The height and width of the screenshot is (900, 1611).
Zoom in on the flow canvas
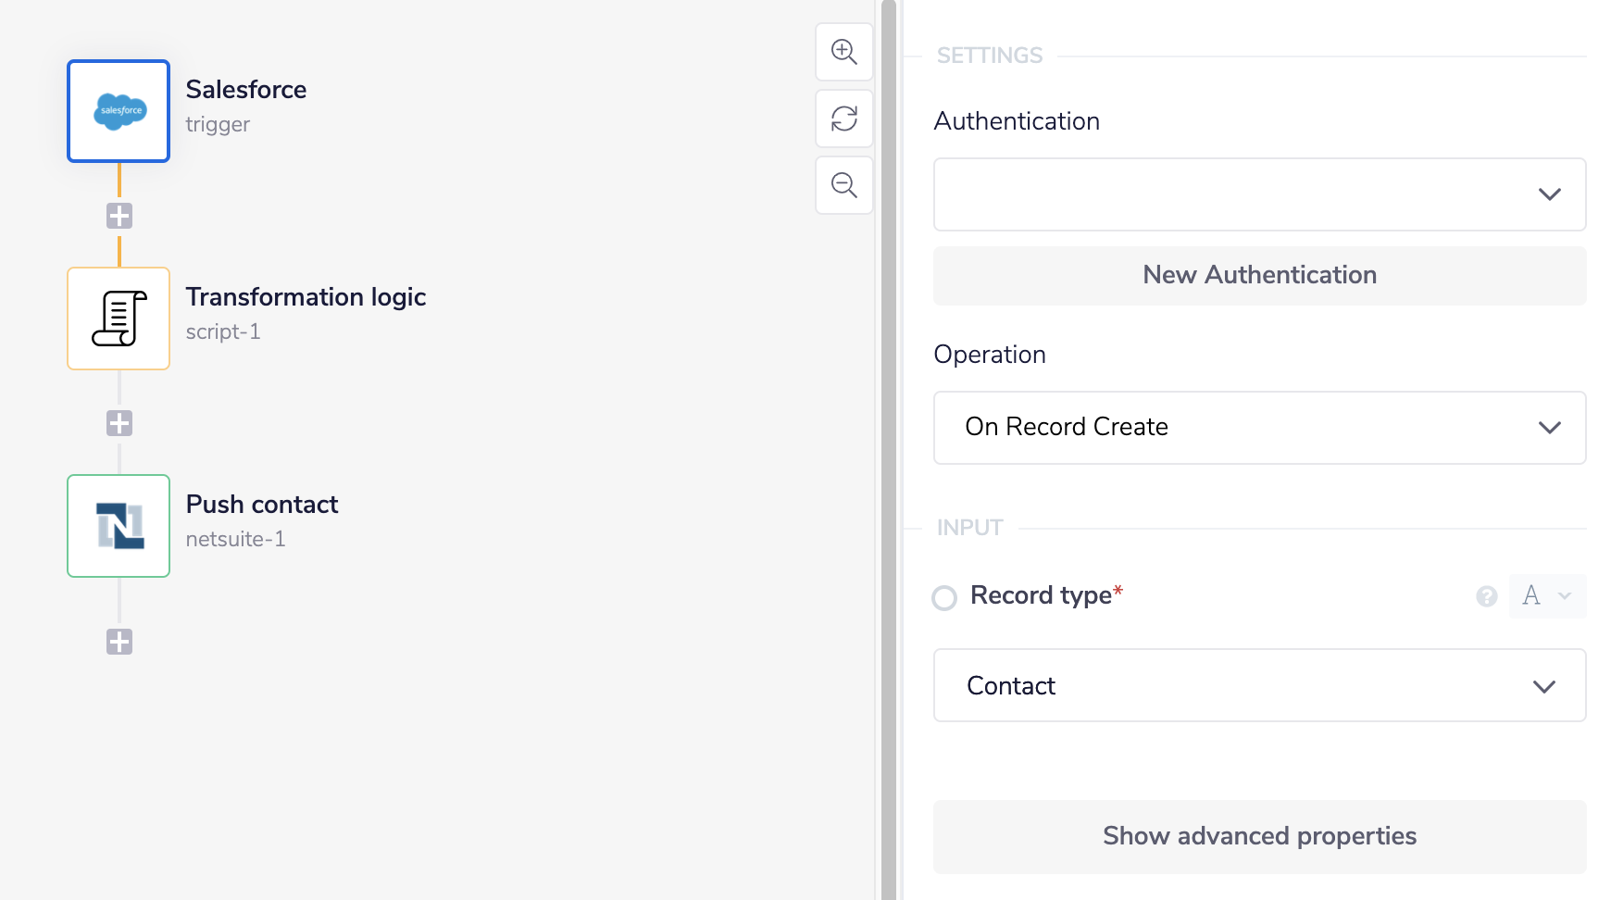coord(843,52)
